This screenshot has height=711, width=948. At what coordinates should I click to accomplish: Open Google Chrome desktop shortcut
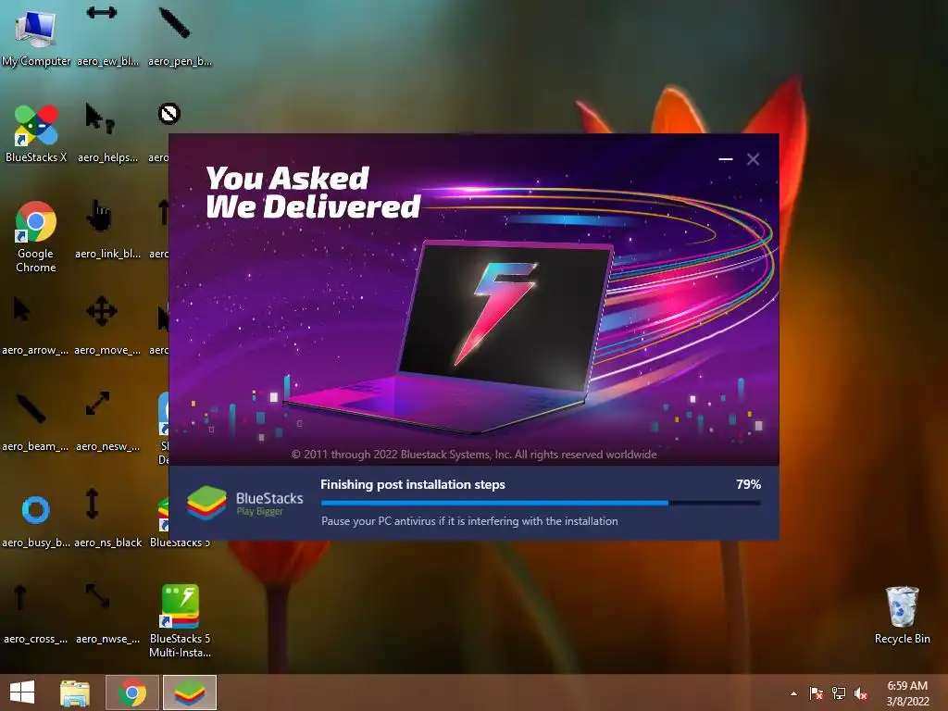[x=36, y=237]
